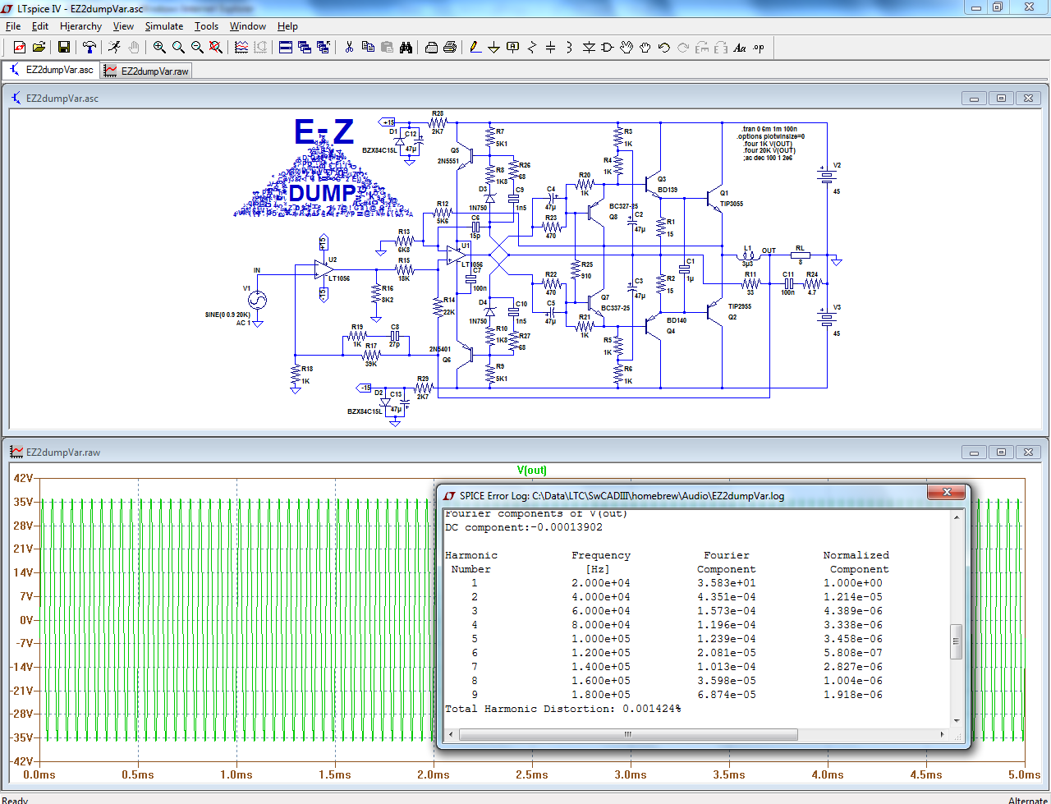Switch to the EZ2dumpVar.raw tab
Viewport: 1051px width, 804px height.
pos(146,71)
